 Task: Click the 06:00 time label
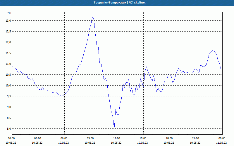point(64,138)
